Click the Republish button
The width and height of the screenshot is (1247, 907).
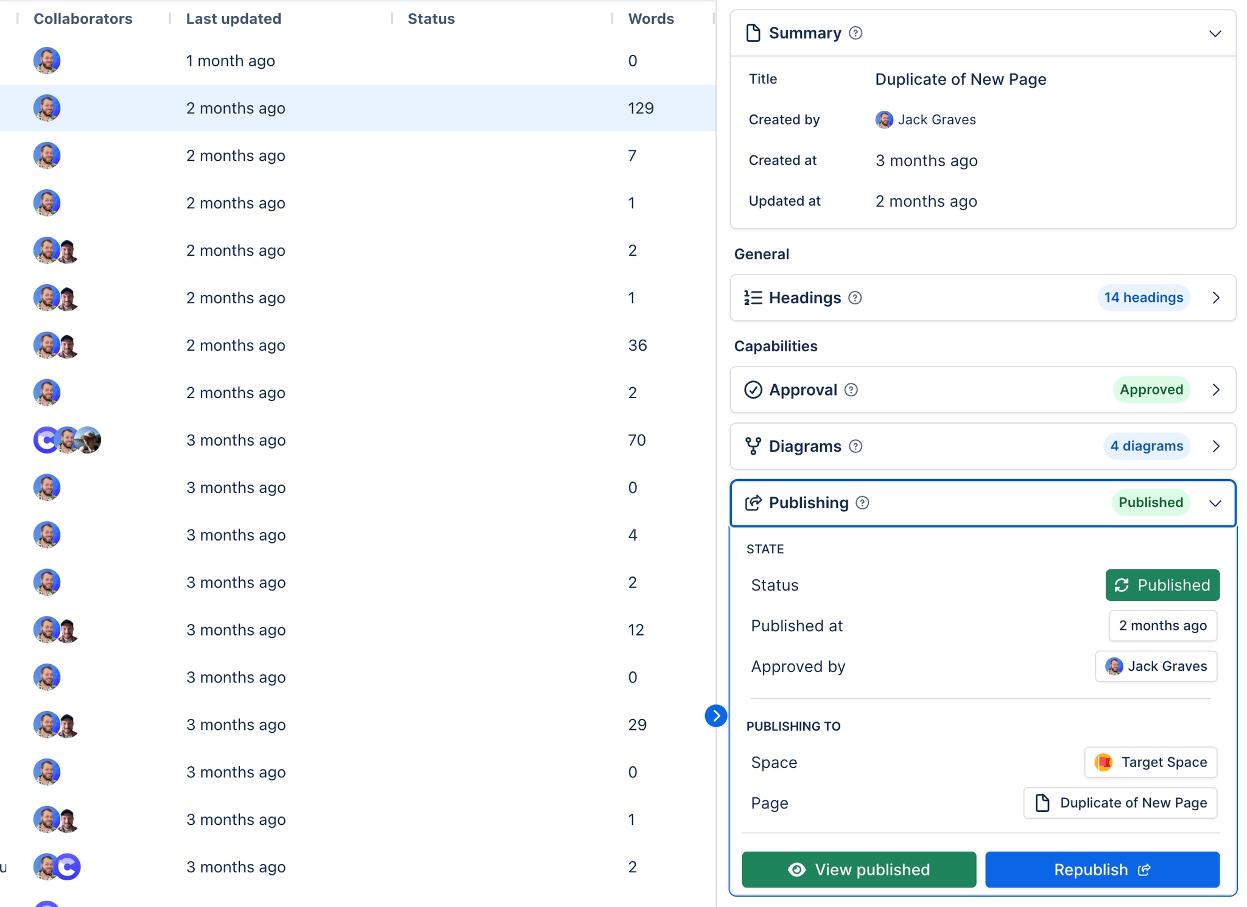1101,869
